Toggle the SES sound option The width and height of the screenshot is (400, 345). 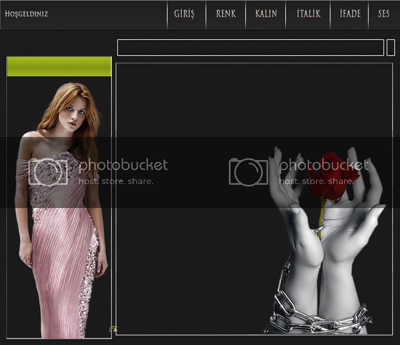tap(384, 14)
